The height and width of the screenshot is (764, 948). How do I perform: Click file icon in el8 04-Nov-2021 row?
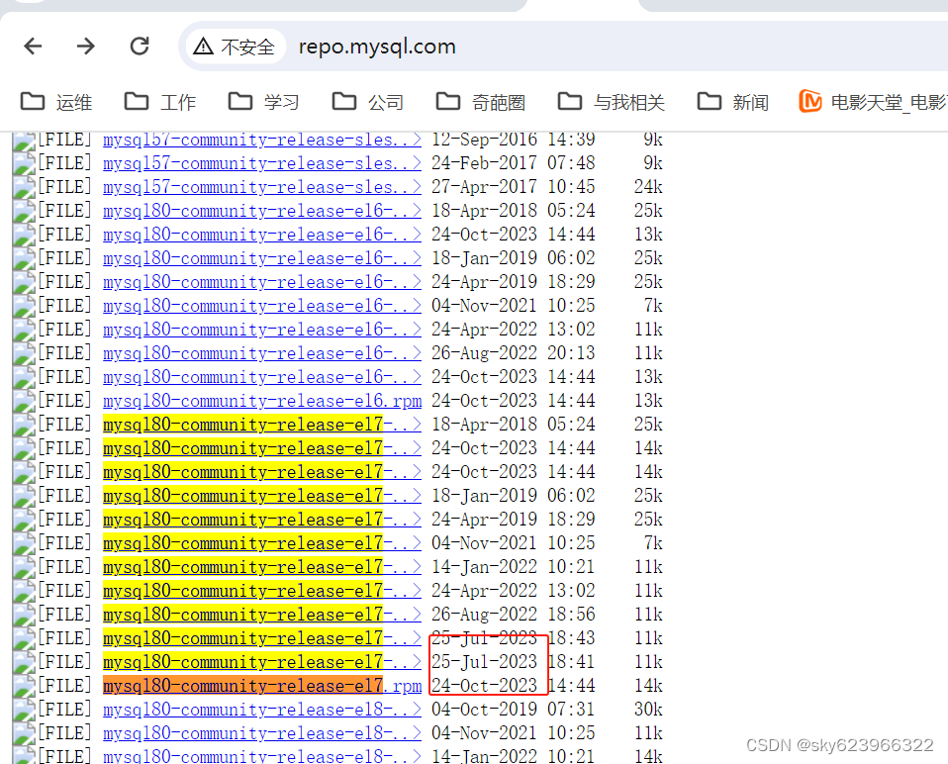click(x=24, y=734)
